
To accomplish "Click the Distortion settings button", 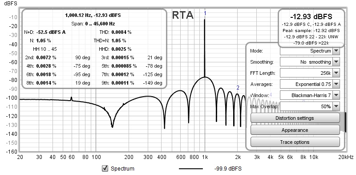I will click(295, 118).
